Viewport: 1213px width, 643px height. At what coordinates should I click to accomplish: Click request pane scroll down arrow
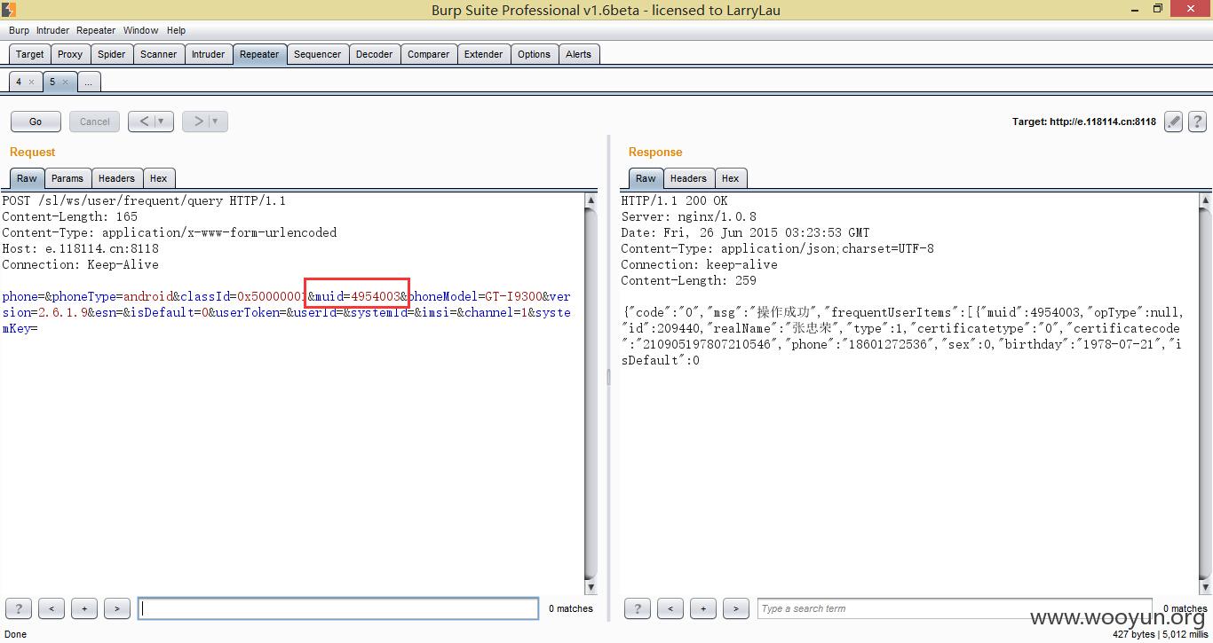click(591, 587)
